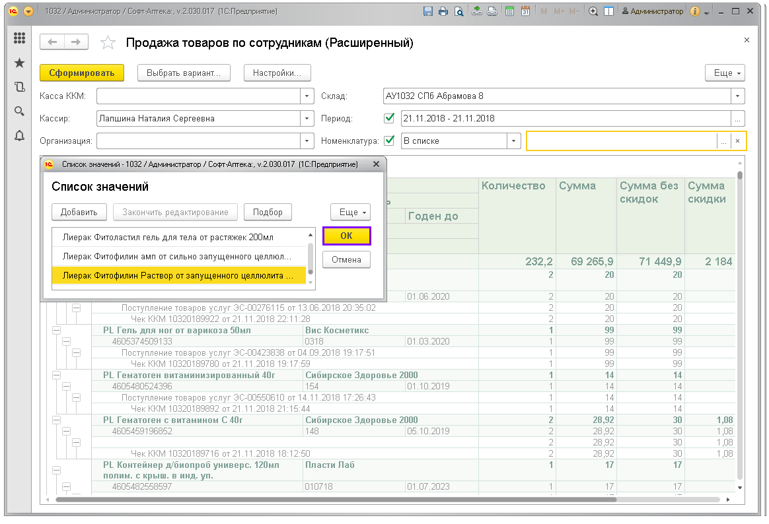Click the Касса ККМ input field
Image resolution: width=769 pixels, height=524 pixels.
tap(198, 96)
